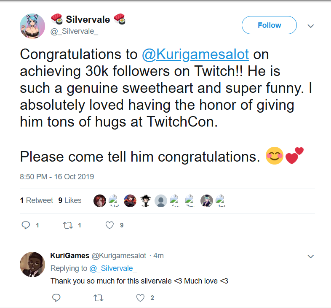
Task: Open the KuriGames display name in reply
Action: tap(69, 256)
